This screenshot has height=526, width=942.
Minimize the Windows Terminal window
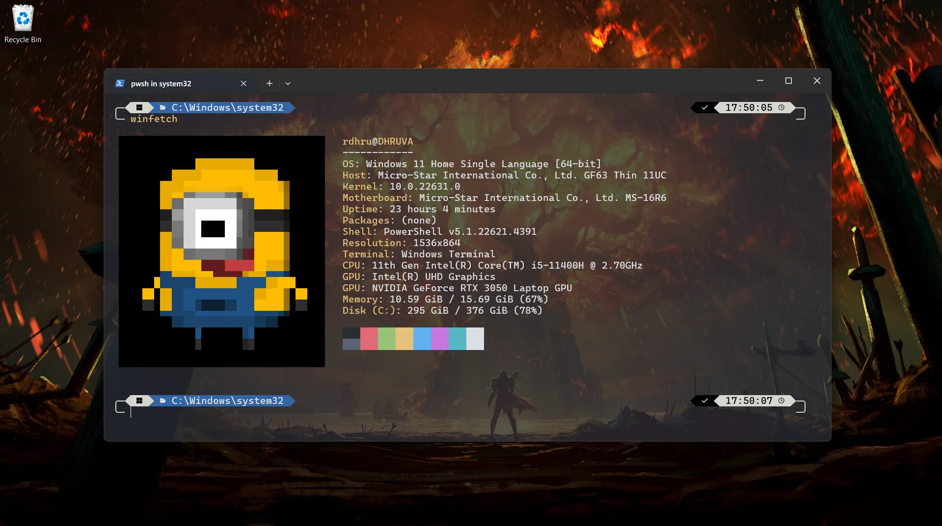pyautogui.click(x=760, y=80)
